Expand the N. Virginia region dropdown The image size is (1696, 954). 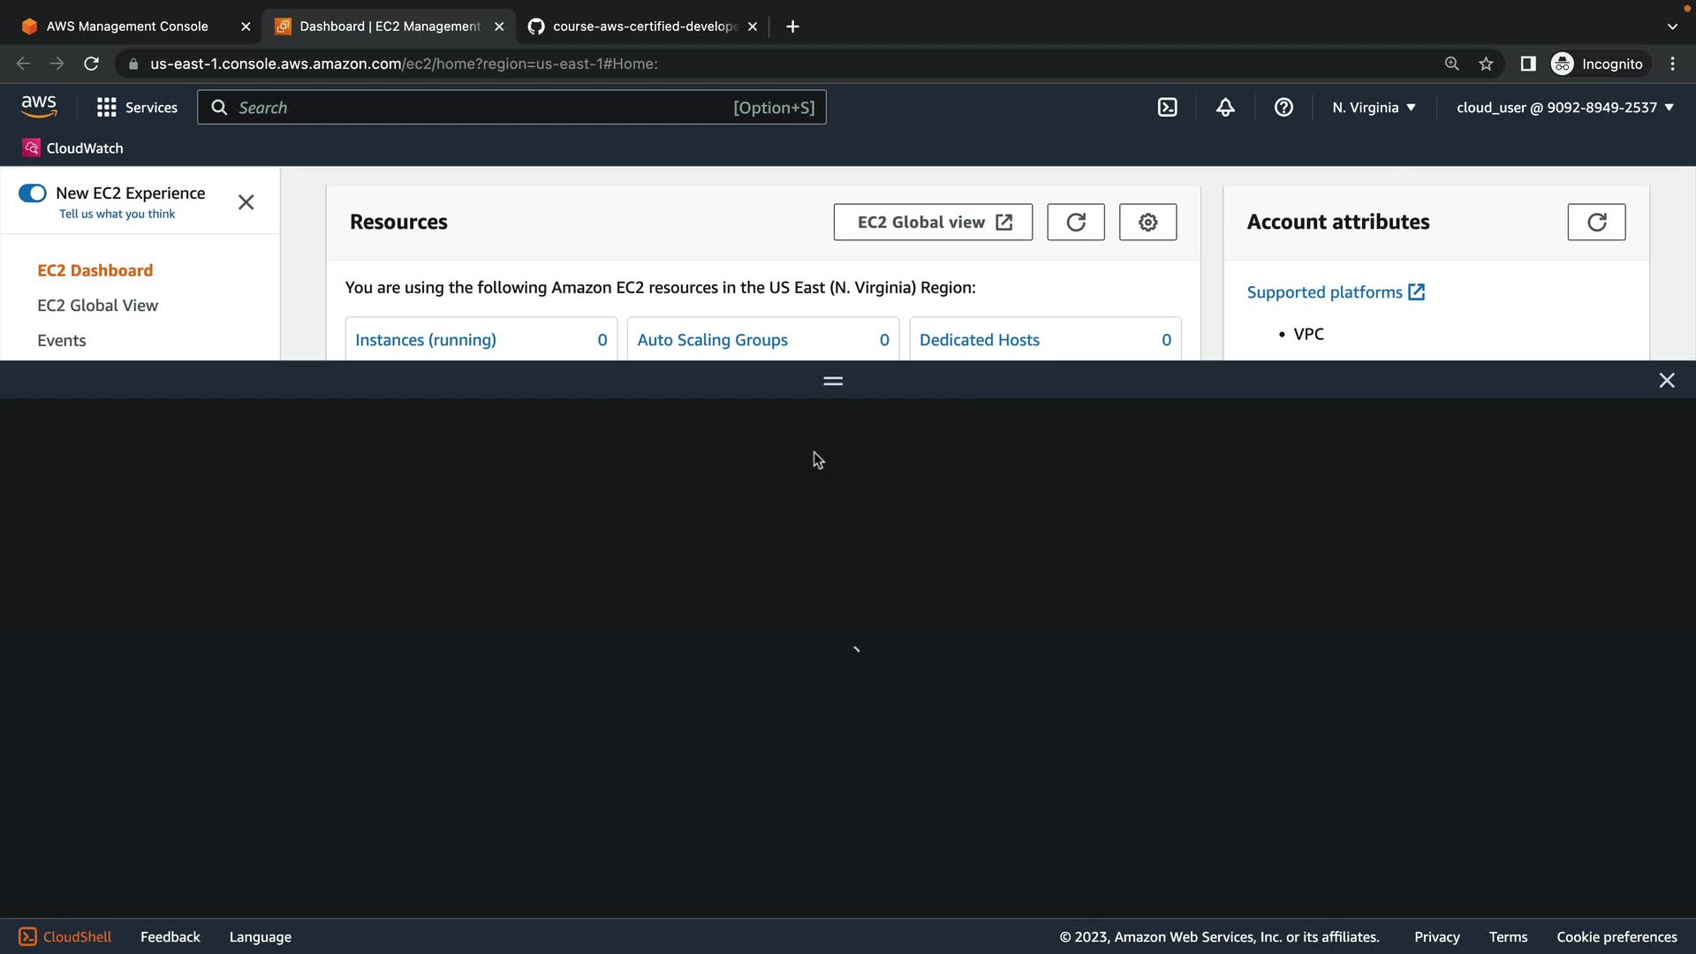1374,108
